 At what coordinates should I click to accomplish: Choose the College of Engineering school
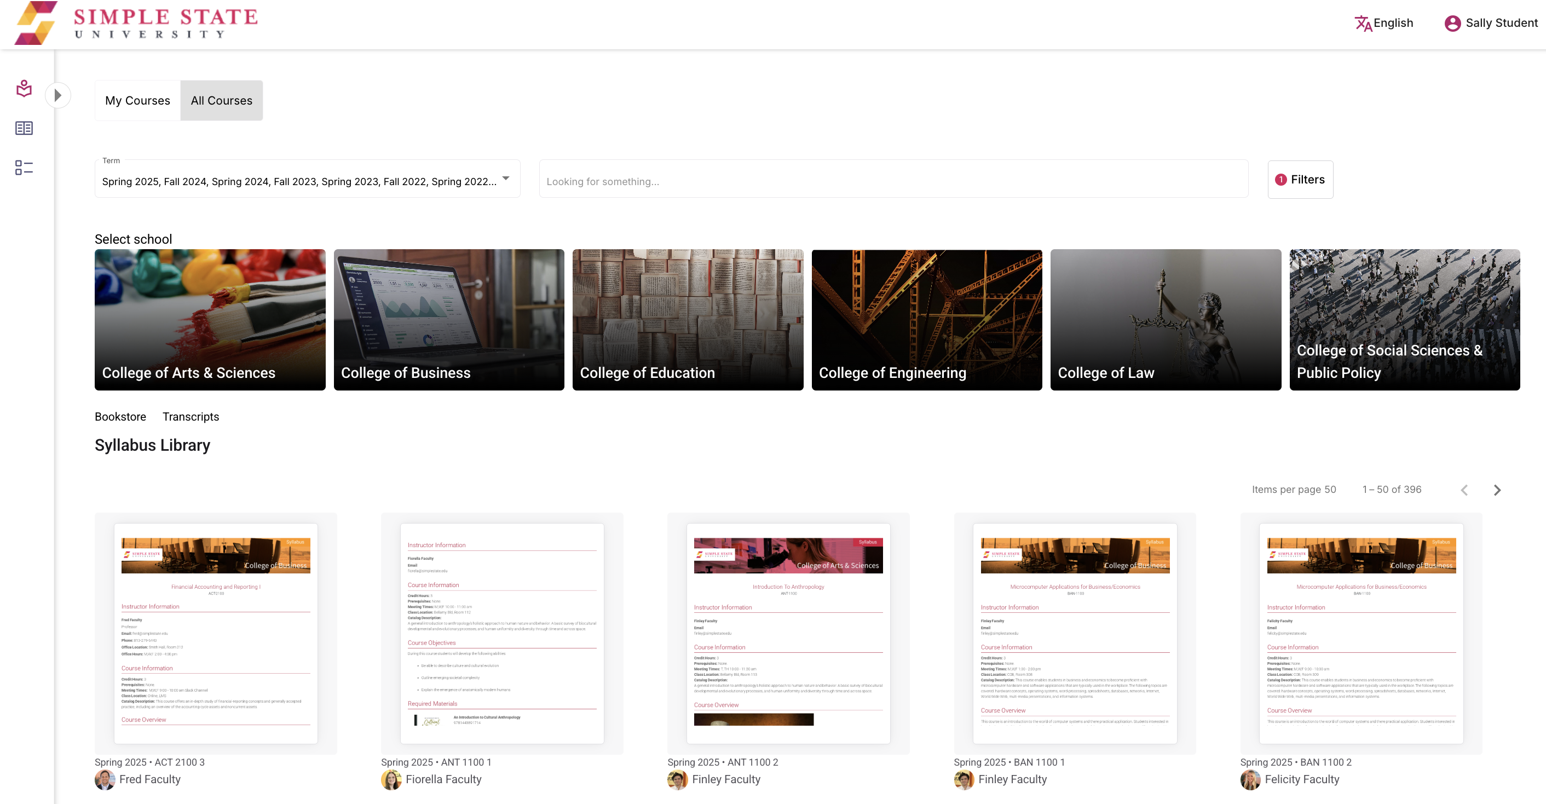click(926, 320)
